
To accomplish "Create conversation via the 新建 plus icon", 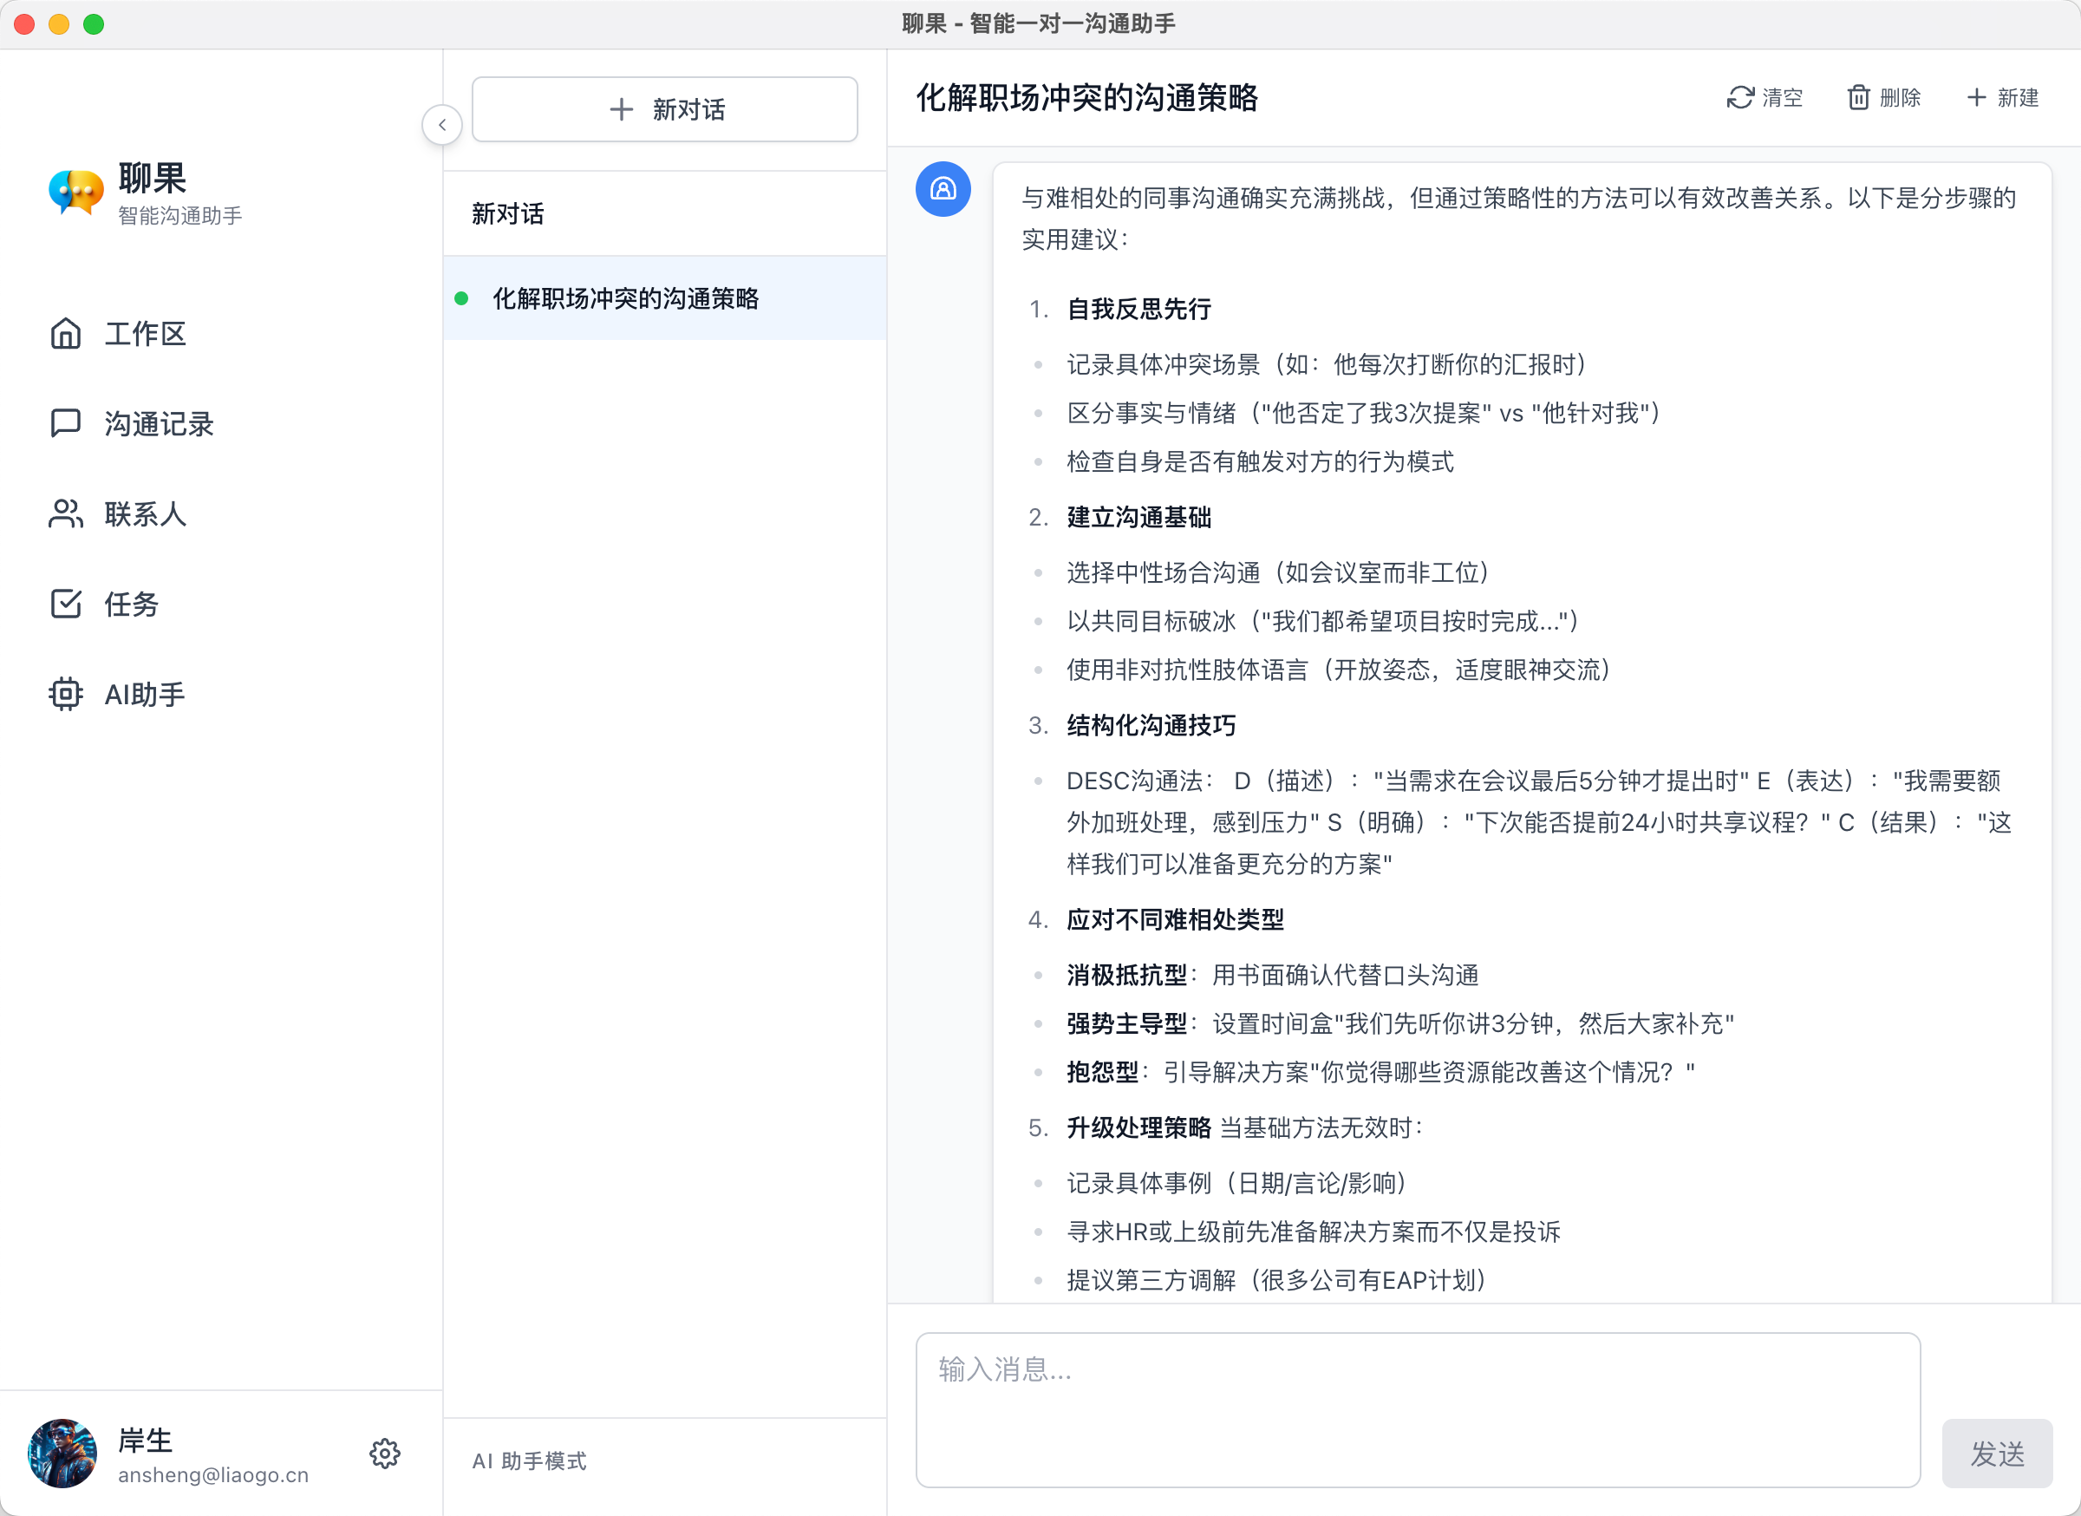I will click(x=1977, y=98).
